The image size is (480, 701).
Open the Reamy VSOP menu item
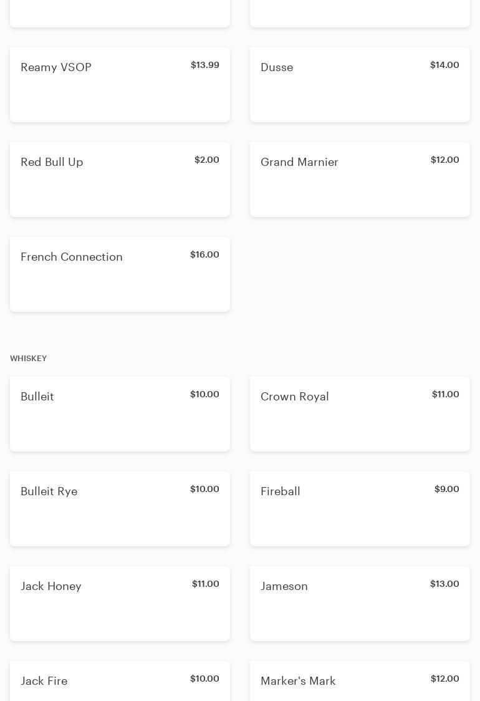point(120,85)
